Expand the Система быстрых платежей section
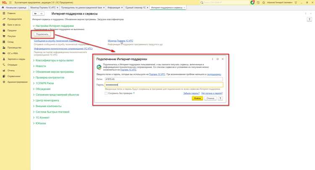The width and height of the screenshot is (315, 170). tap(51, 112)
